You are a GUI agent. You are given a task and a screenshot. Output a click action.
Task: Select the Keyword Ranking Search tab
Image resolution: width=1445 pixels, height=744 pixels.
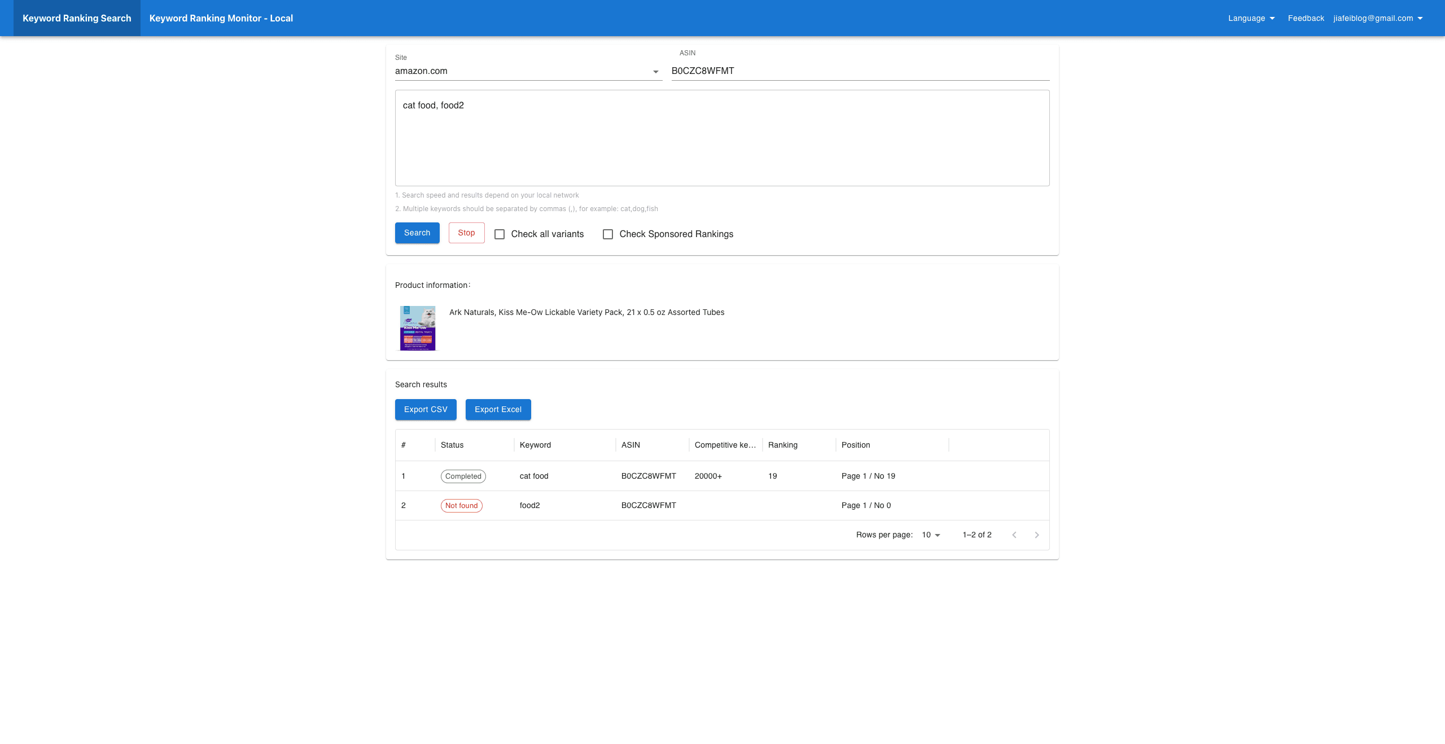tap(76, 18)
